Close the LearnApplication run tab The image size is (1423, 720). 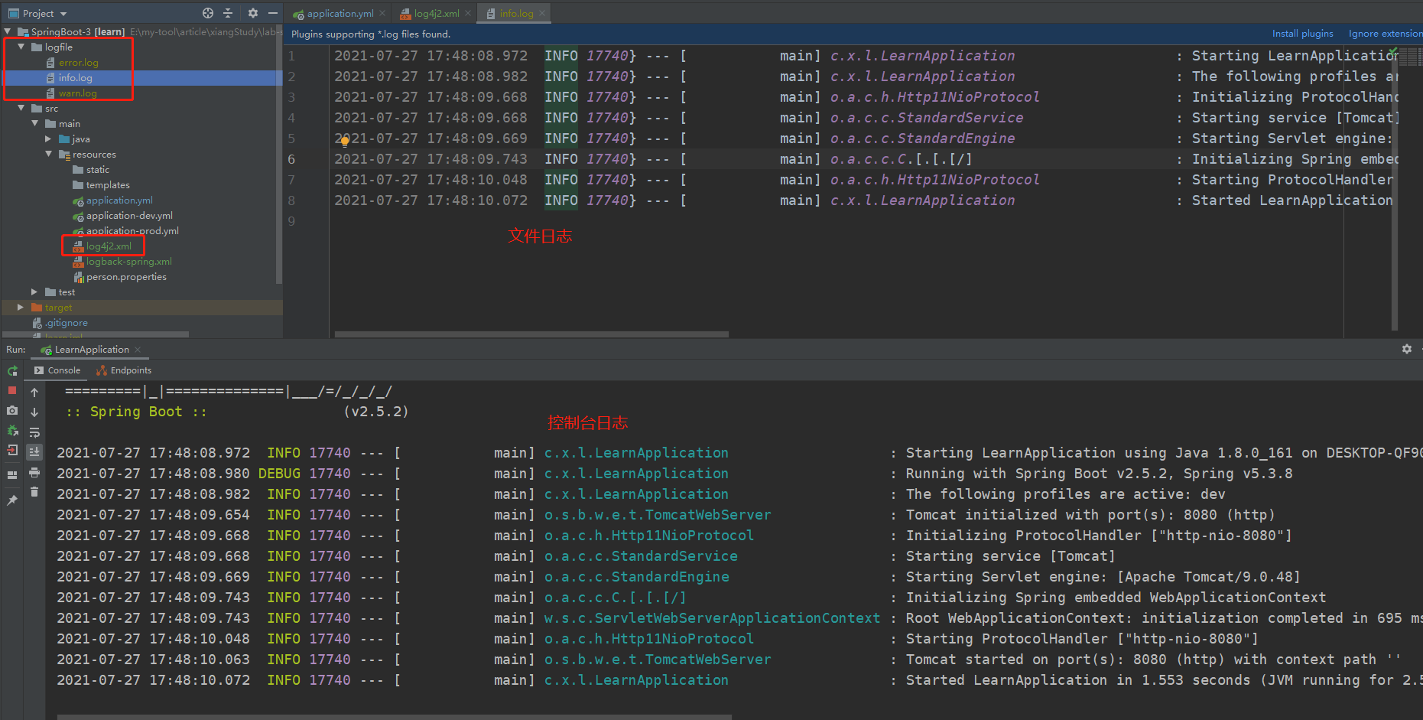(x=138, y=350)
